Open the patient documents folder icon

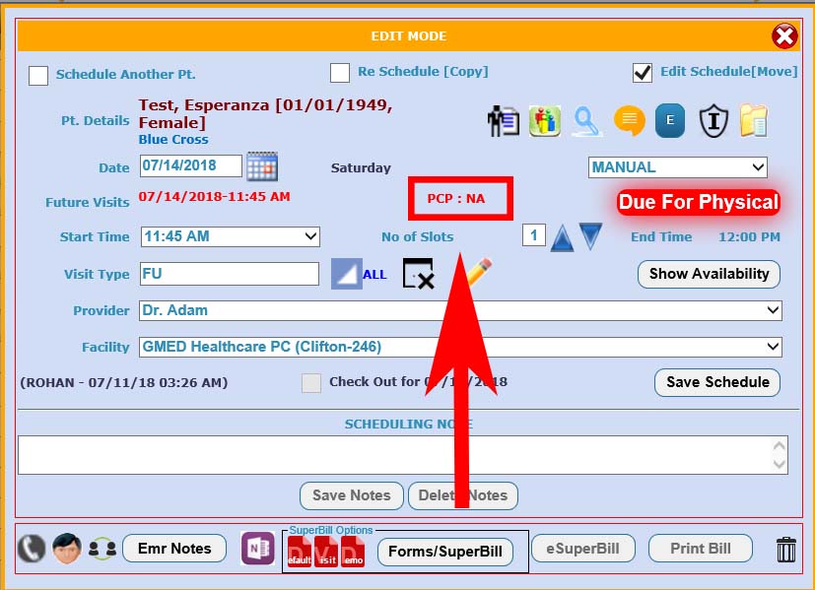pos(753,121)
